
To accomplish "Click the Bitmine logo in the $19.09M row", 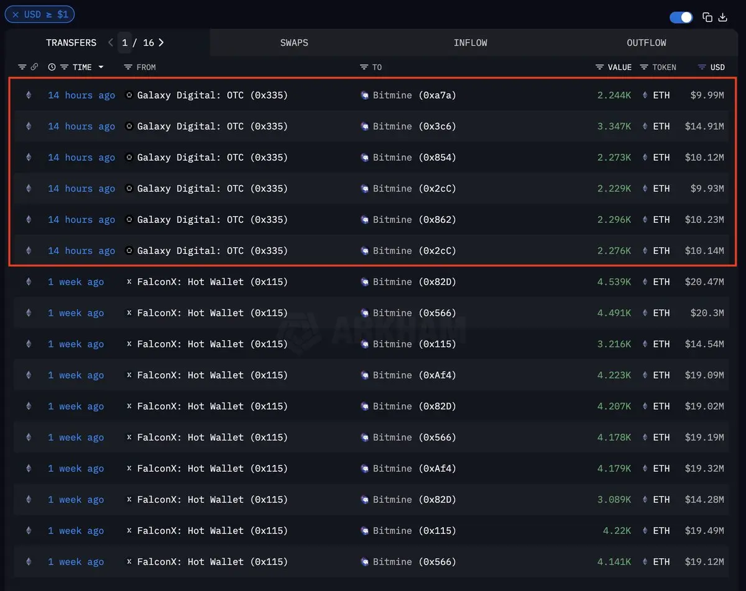I will [365, 375].
